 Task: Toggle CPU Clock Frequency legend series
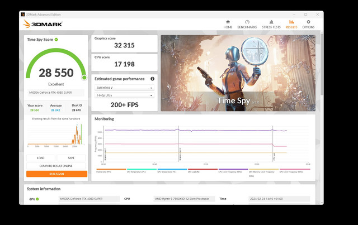click(x=233, y=170)
